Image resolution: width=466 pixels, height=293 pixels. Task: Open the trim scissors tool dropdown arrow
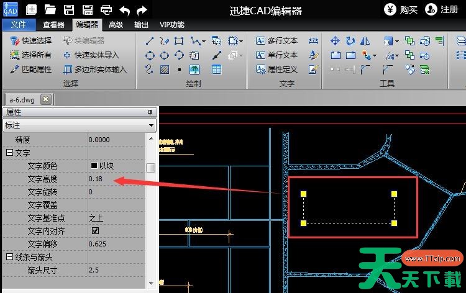397,55
